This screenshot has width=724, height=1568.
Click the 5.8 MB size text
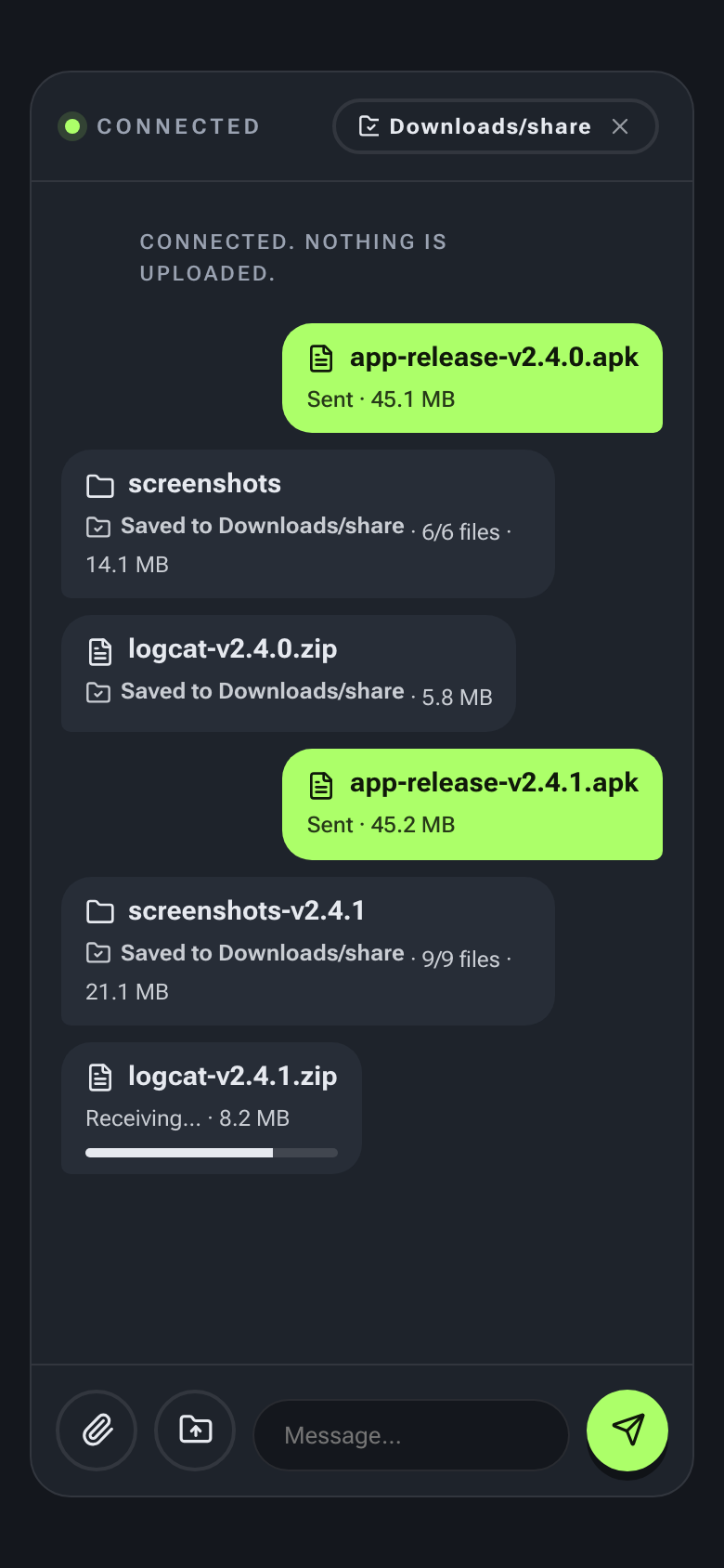pyautogui.click(x=458, y=698)
